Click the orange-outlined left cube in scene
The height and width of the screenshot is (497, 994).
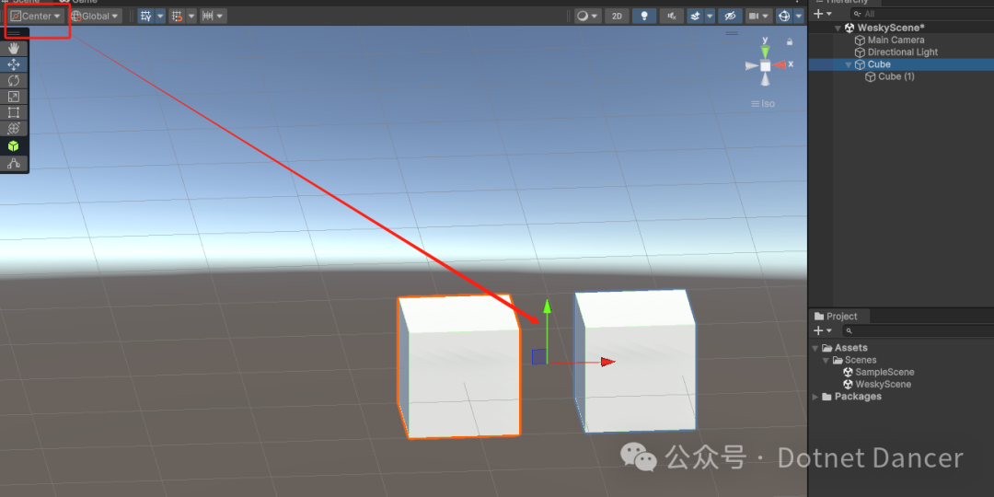(459, 366)
